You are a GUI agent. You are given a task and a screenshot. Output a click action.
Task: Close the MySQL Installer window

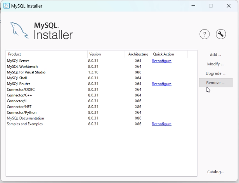[x=229, y=6]
